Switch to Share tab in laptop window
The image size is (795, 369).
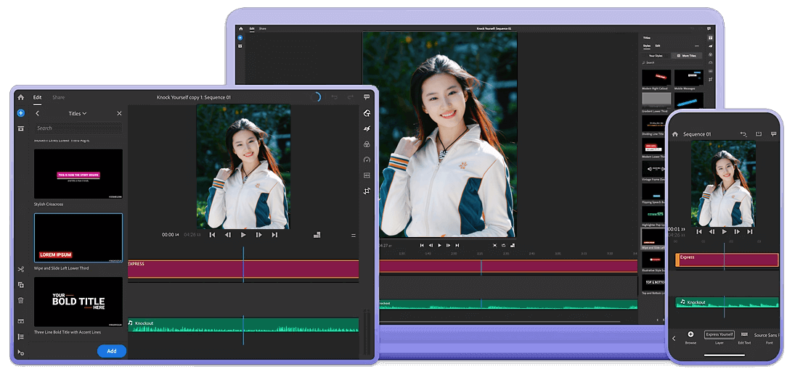point(263,29)
